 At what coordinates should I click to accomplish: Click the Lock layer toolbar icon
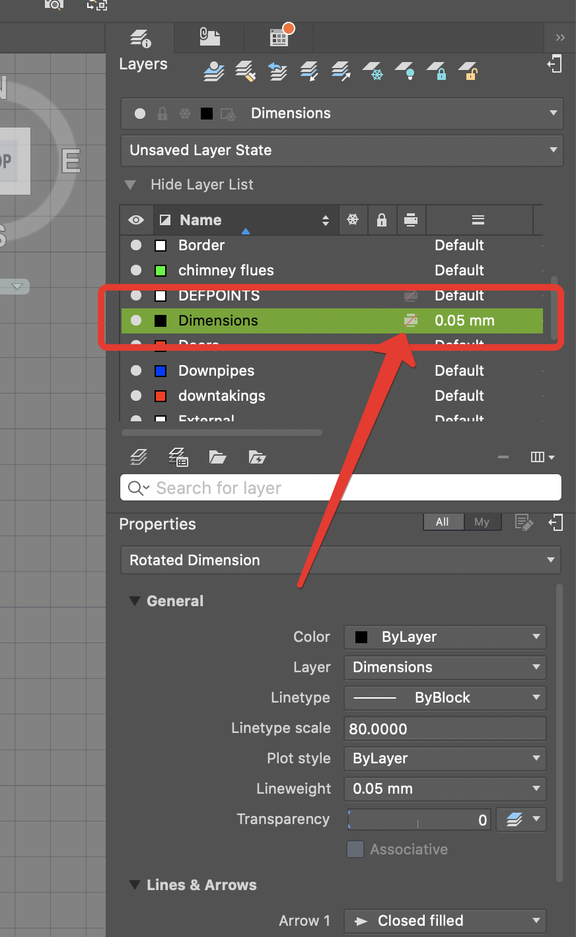(437, 71)
